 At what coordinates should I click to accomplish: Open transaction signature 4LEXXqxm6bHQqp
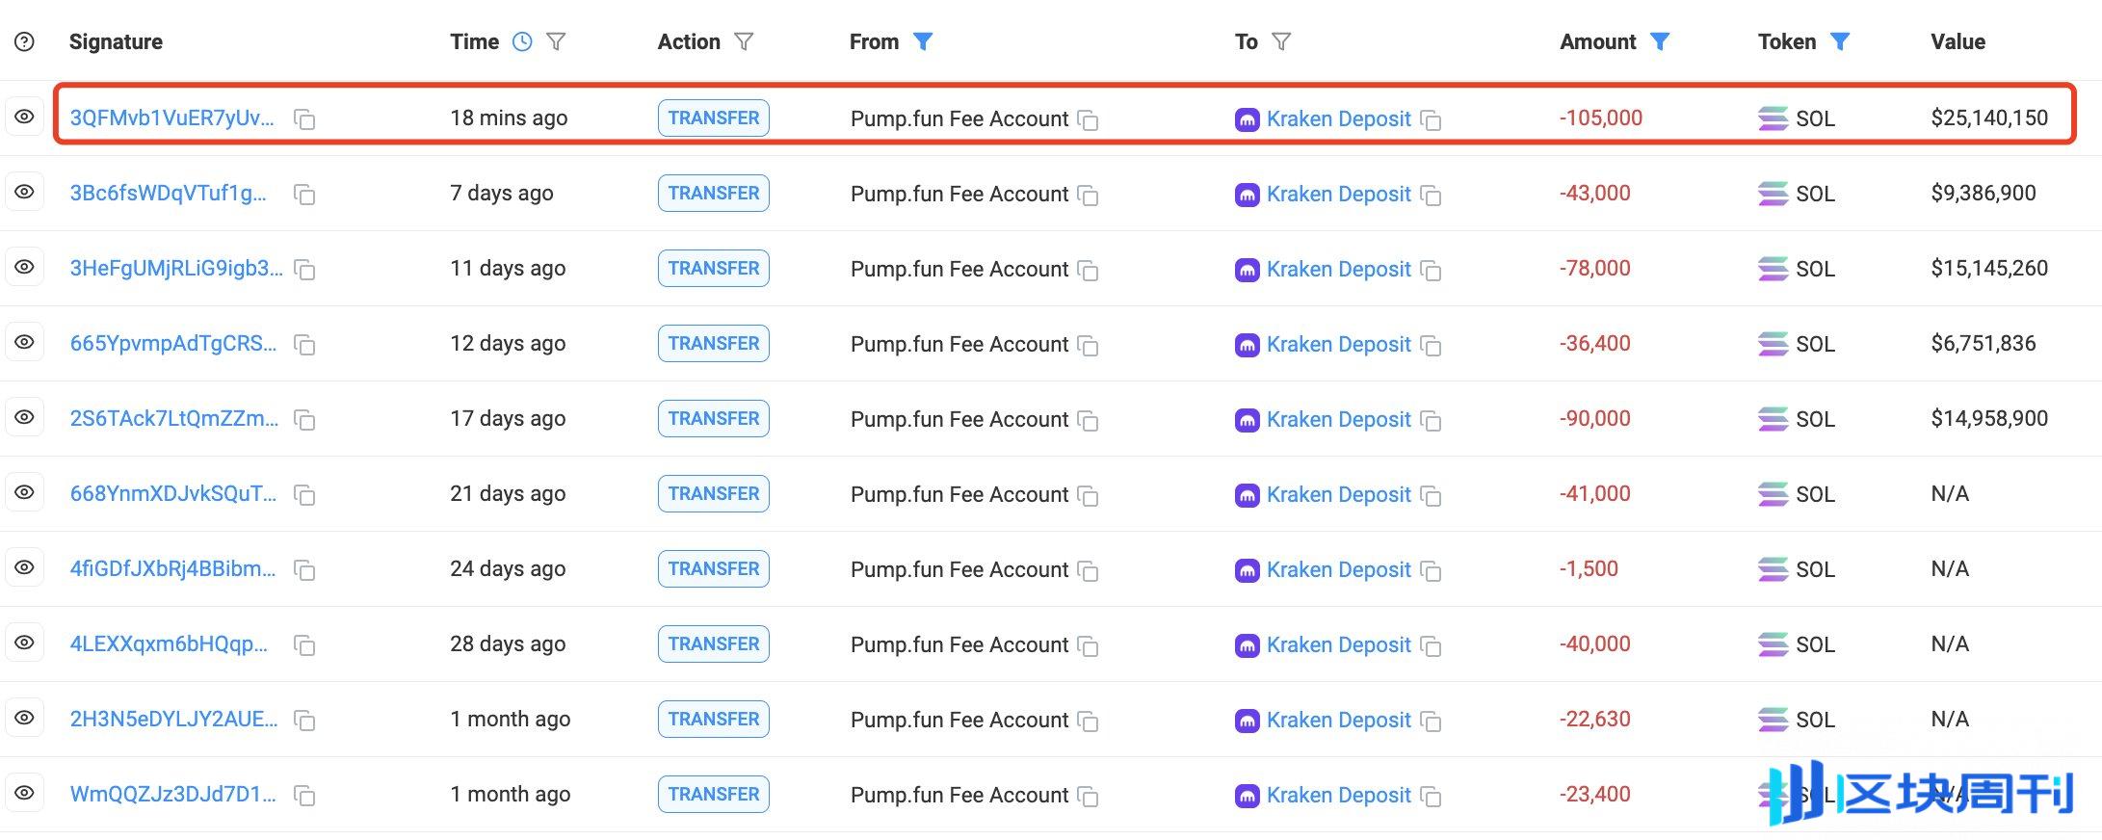pyautogui.click(x=169, y=643)
